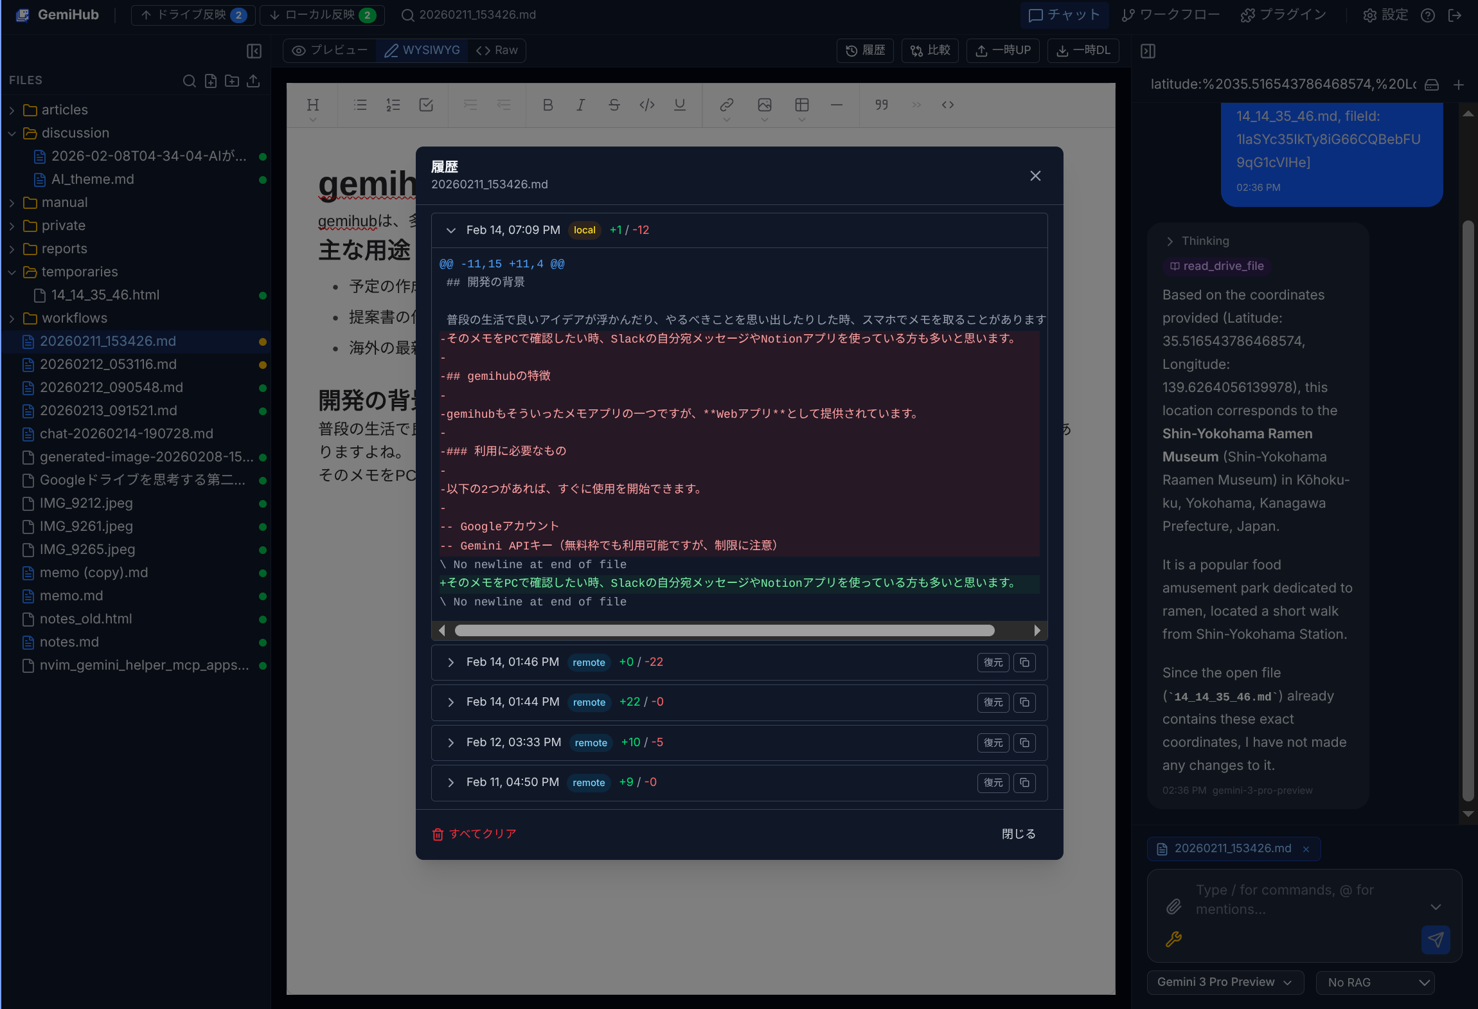
Task: Click the wrench tools icon in chat box
Action: tap(1173, 940)
